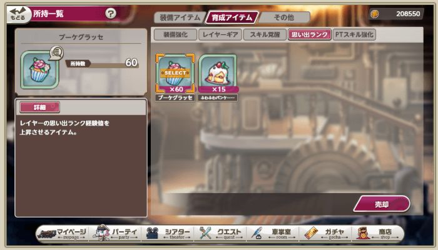Open ガチャ gacha ticket icon
Image resolution: width=438 pixels, height=250 pixels.
pos(311,233)
